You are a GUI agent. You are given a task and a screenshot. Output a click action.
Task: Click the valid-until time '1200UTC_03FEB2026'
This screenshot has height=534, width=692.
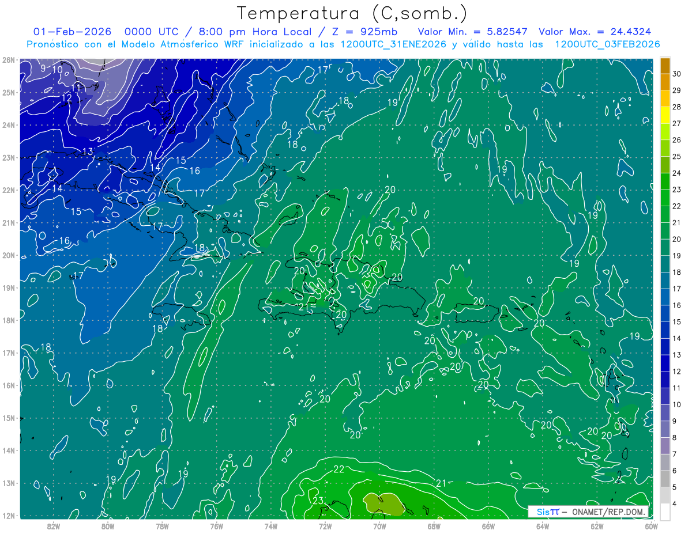(x=607, y=44)
